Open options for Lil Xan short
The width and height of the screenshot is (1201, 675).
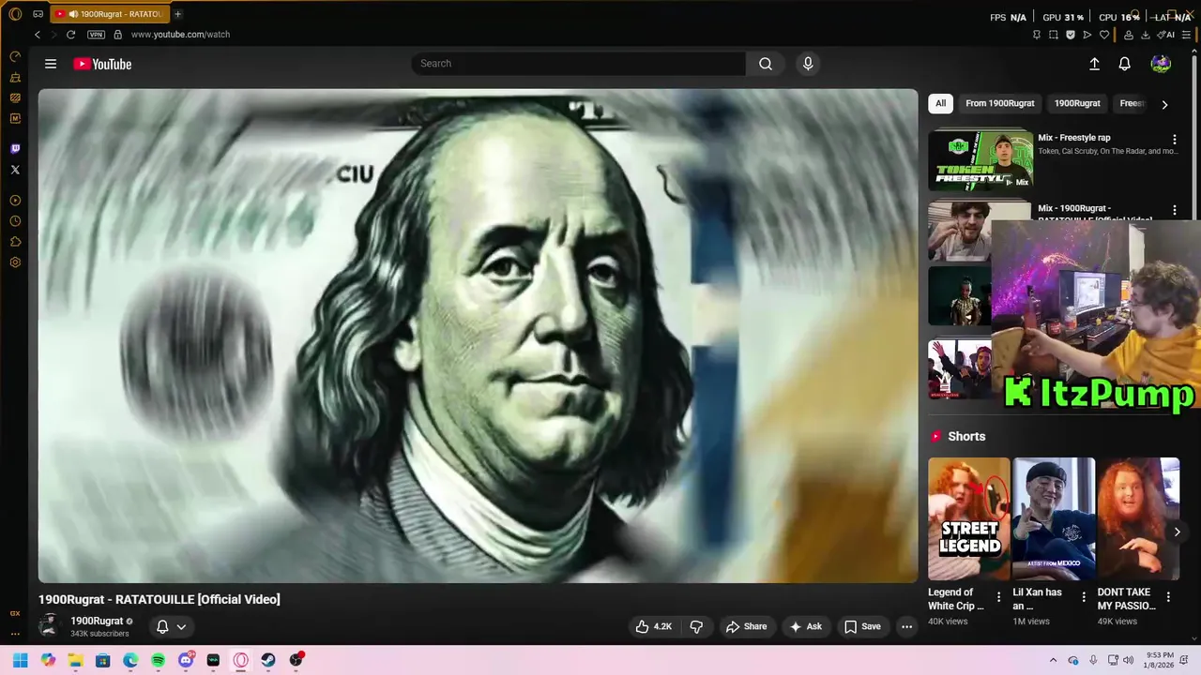(x=1084, y=597)
